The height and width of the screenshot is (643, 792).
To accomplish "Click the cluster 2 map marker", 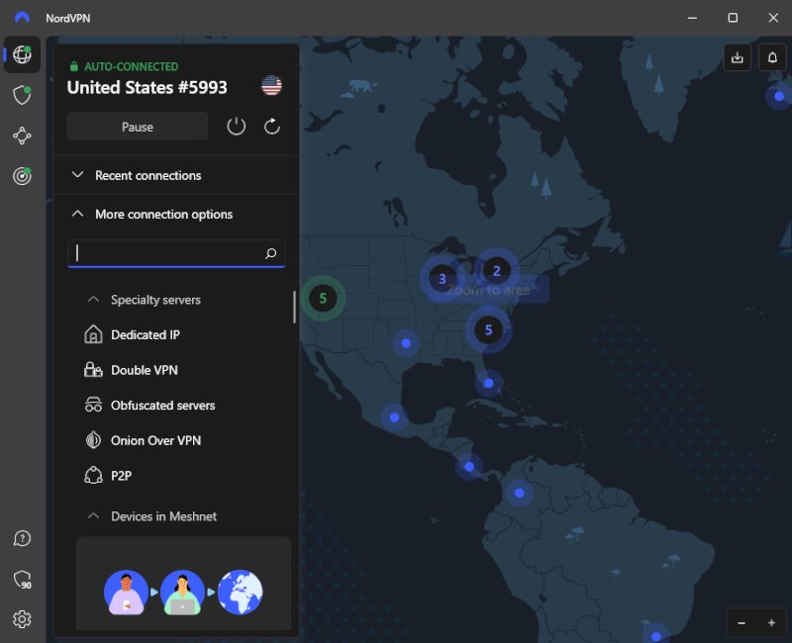I will click(497, 271).
